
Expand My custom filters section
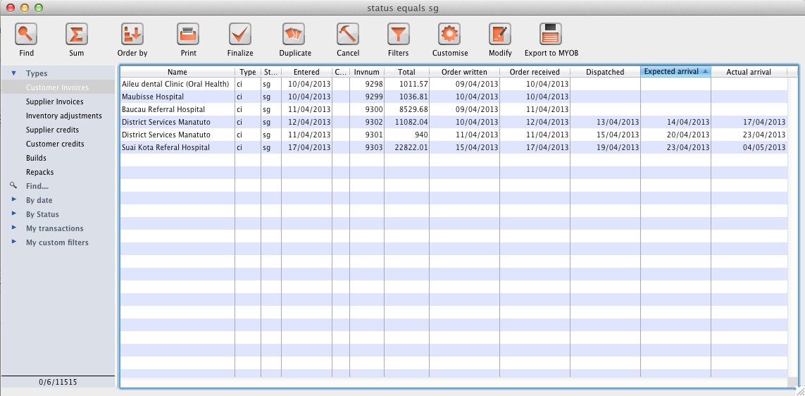pyautogui.click(x=13, y=242)
